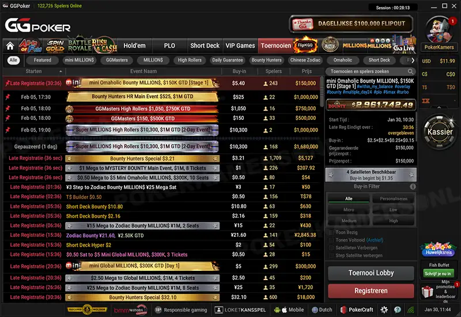
Task: Sort by the Buy-in column header
Action: click(239, 71)
